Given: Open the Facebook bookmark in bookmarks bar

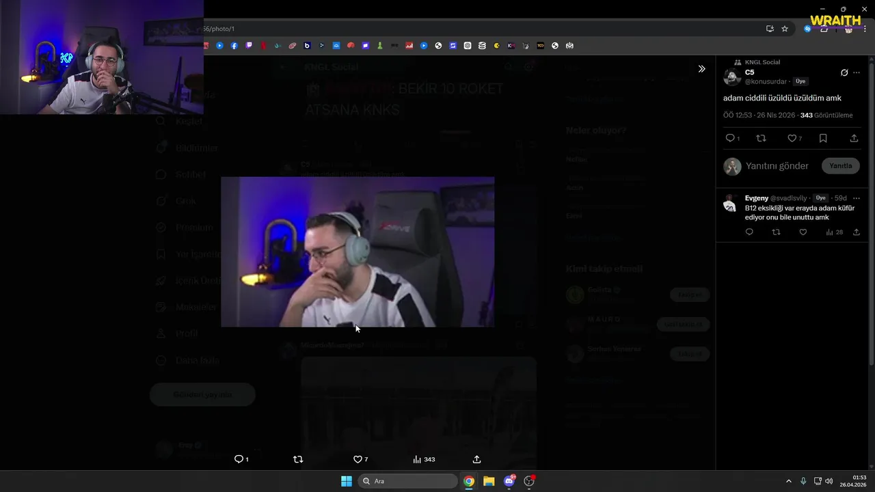Looking at the screenshot, I should coord(234,46).
